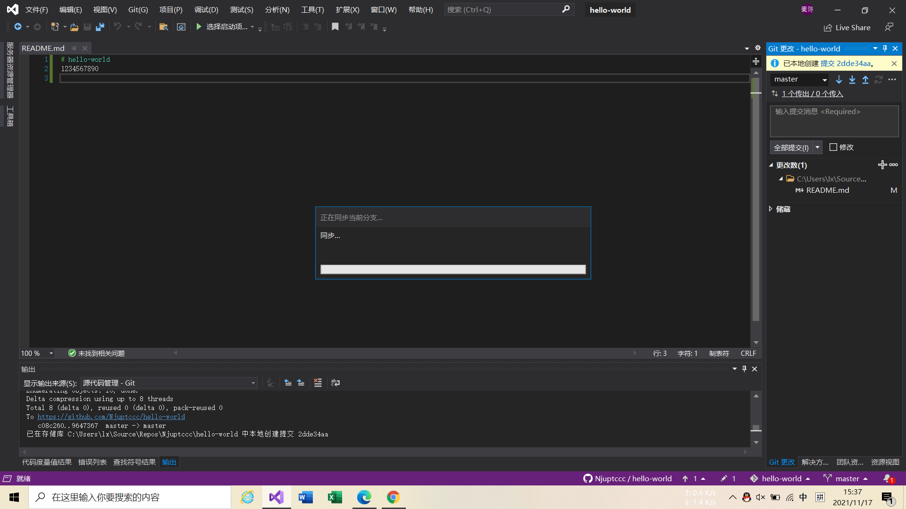906x509 pixels.
Task: Switch to the 错误列表 tab
Action: [x=92, y=462]
